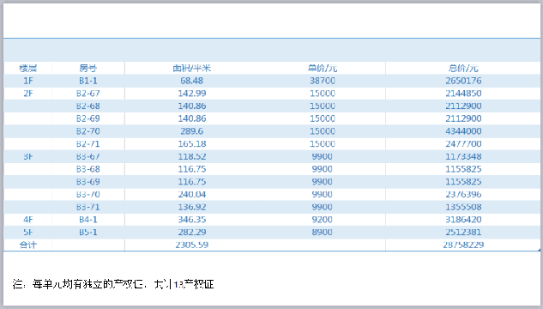The height and width of the screenshot is (309, 543).
Task: Click the 9900 price in row B3-67
Action: coord(322,156)
